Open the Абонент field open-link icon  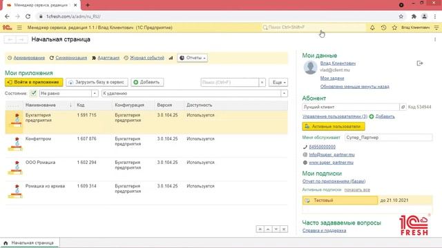(403, 107)
